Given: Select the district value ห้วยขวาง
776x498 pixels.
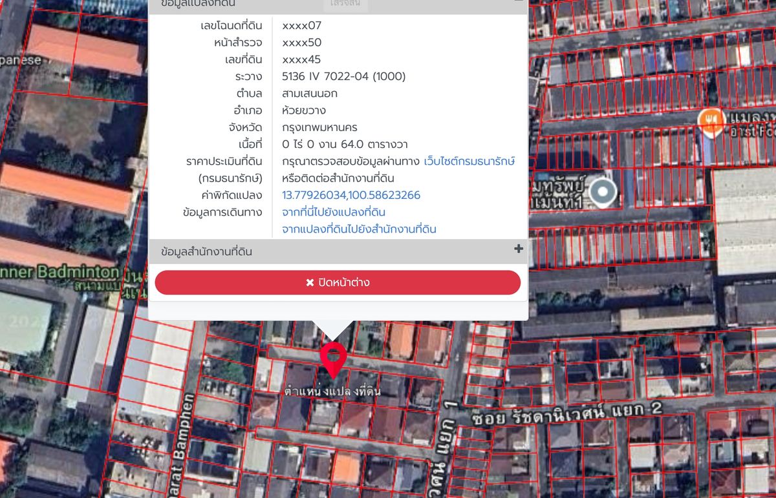Looking at the screenshot, I should tap(304, 110).
